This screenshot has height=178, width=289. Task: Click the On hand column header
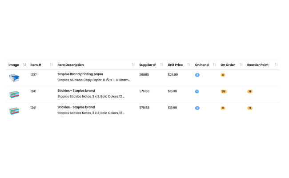pos(202,65)
